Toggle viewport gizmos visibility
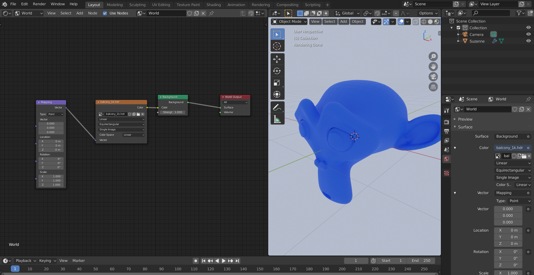The height and width of the screenshot is (275, 534). click(386, 22)
